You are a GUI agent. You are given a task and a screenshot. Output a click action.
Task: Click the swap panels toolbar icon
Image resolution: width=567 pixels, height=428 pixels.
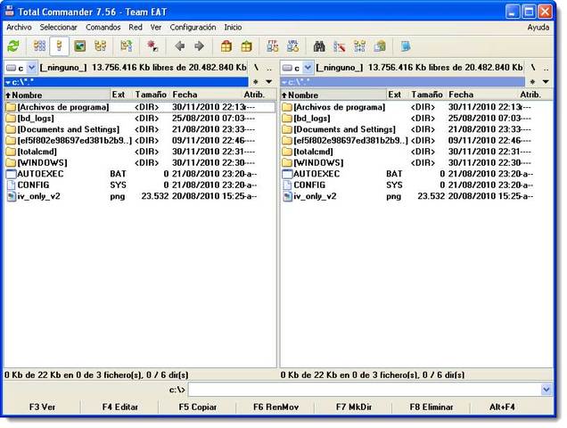(127, 46)
